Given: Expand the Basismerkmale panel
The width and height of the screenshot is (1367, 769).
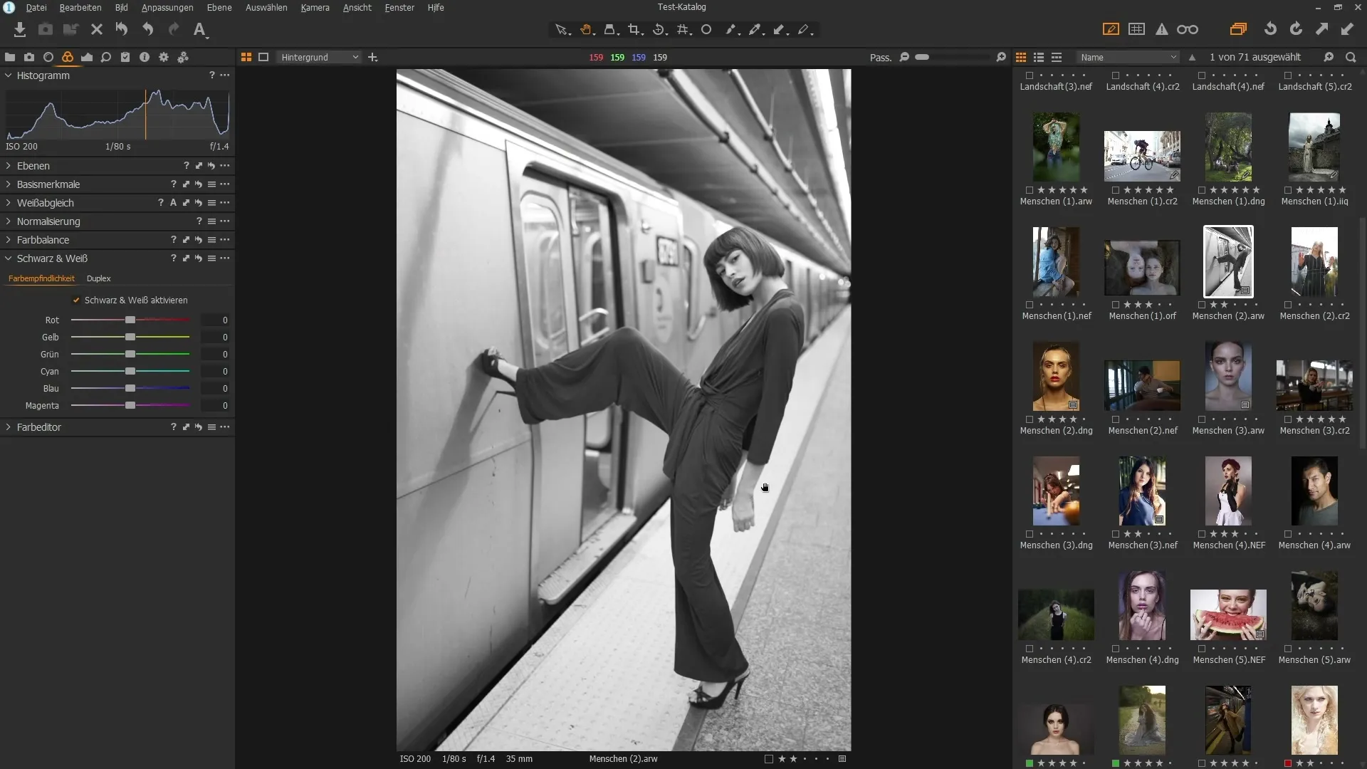Looking at the screenshot, I should pyautogui.click(x=9, y=184).
